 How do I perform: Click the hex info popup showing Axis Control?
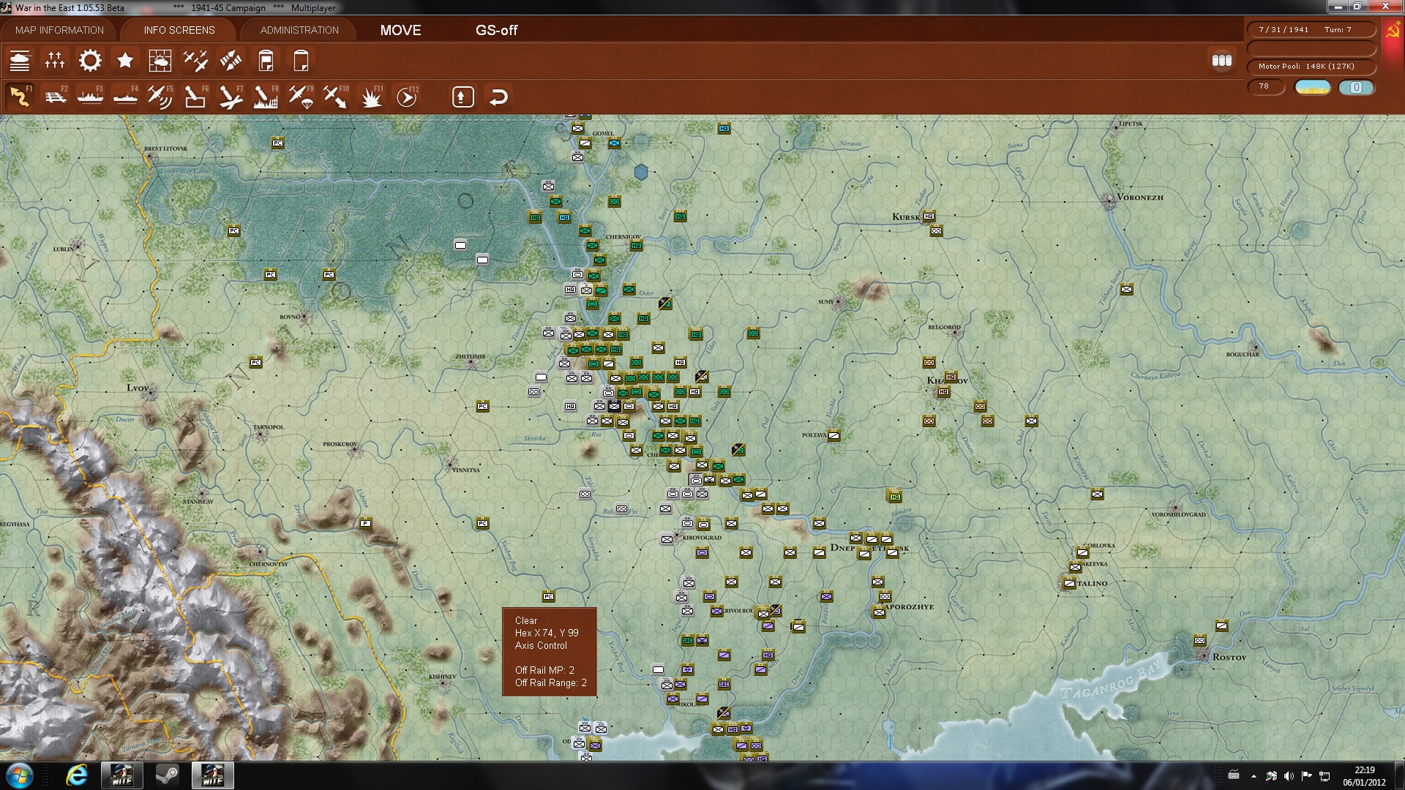pyautogui.click(x=550, y=652)
